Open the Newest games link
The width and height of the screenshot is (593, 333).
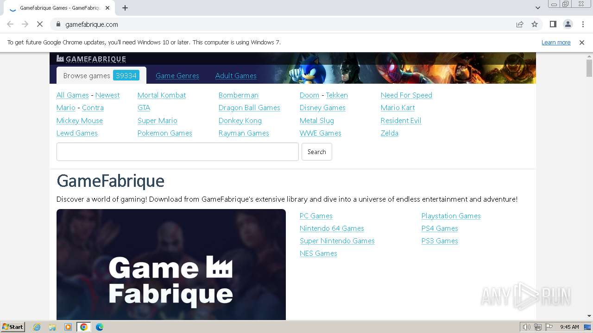(x=107, y=95)
